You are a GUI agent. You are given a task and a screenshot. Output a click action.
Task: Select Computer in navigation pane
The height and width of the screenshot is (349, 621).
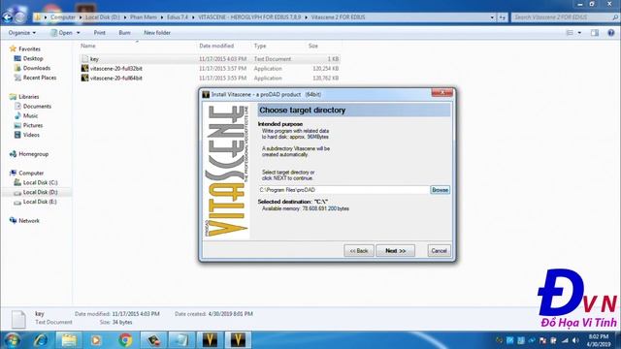pyautogui.click(x=31, y=173)
